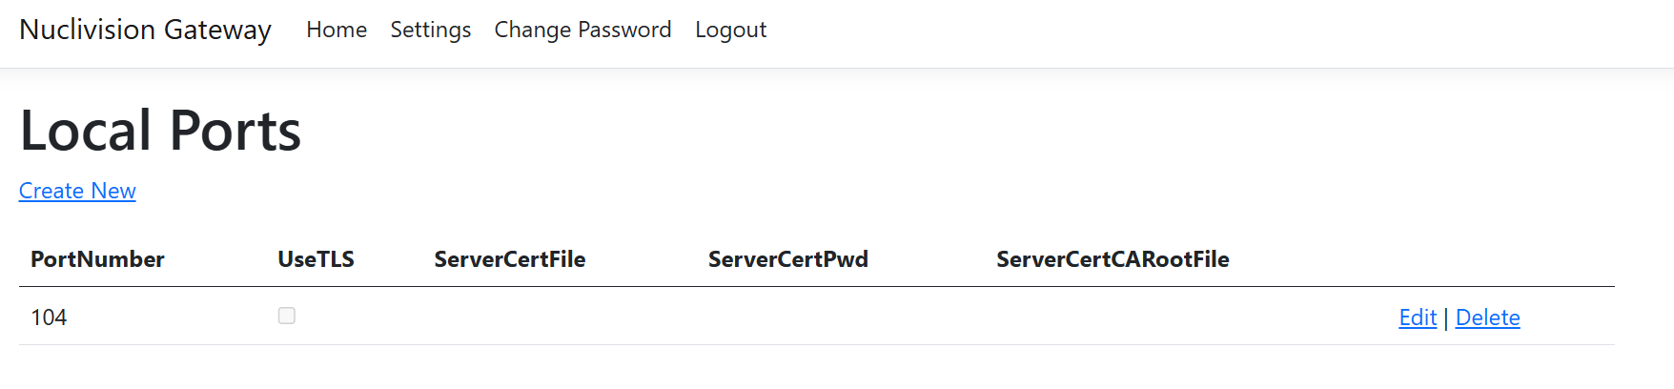Open the Change Password page

(582, 30)
